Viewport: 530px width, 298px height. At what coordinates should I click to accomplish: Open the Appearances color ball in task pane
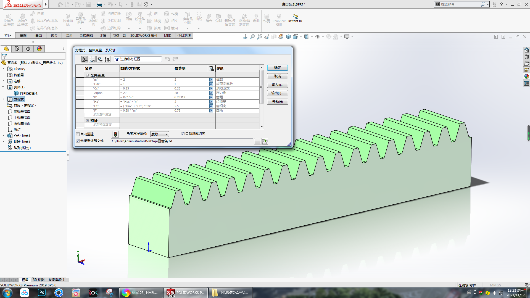(x=527, y=77)
